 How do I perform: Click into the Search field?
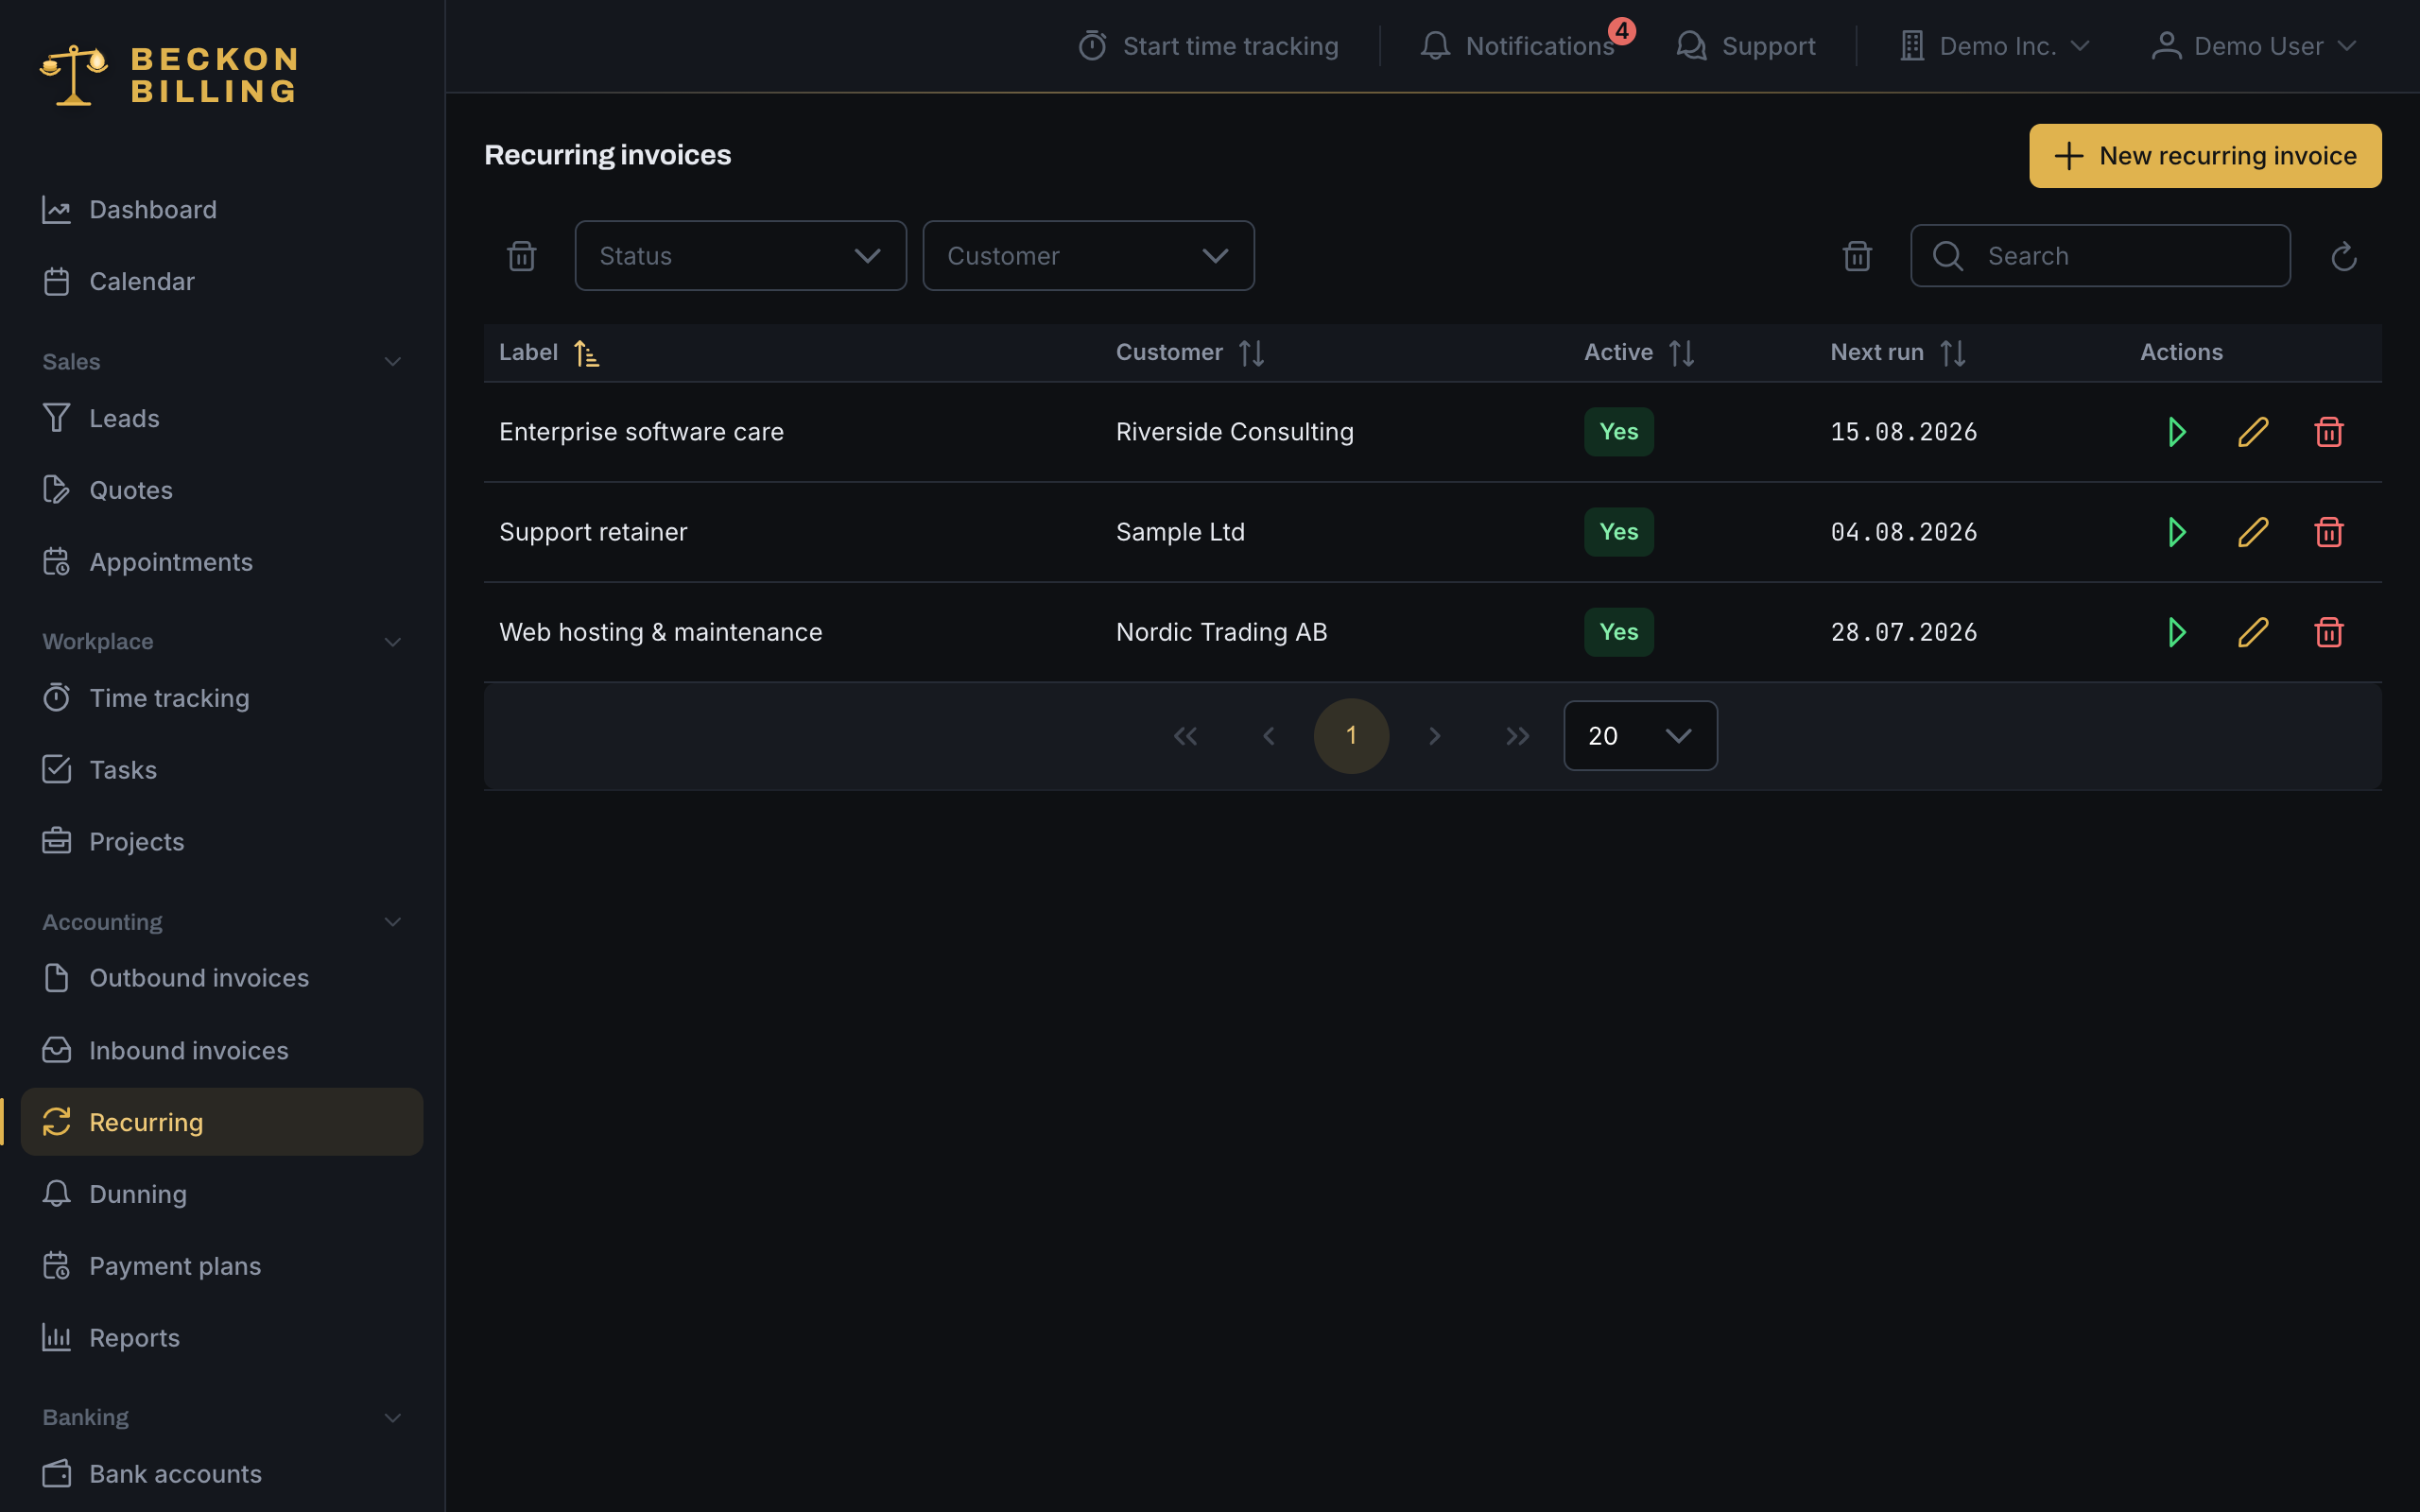2100,256
